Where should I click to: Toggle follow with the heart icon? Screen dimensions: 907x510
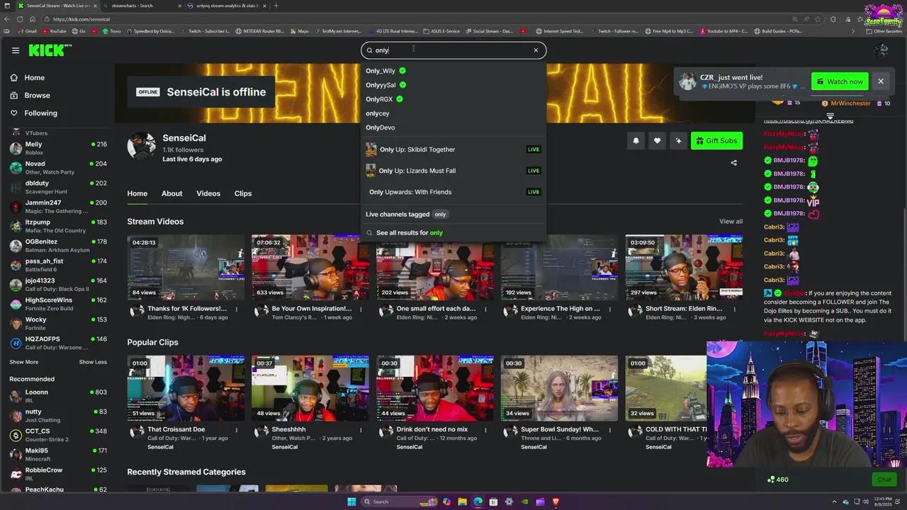click(x=657, y=141)
